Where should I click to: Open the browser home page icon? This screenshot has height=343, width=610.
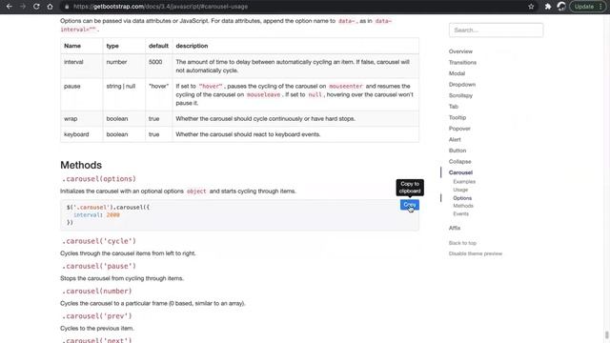pyautogui.click(x=50, y=7)
